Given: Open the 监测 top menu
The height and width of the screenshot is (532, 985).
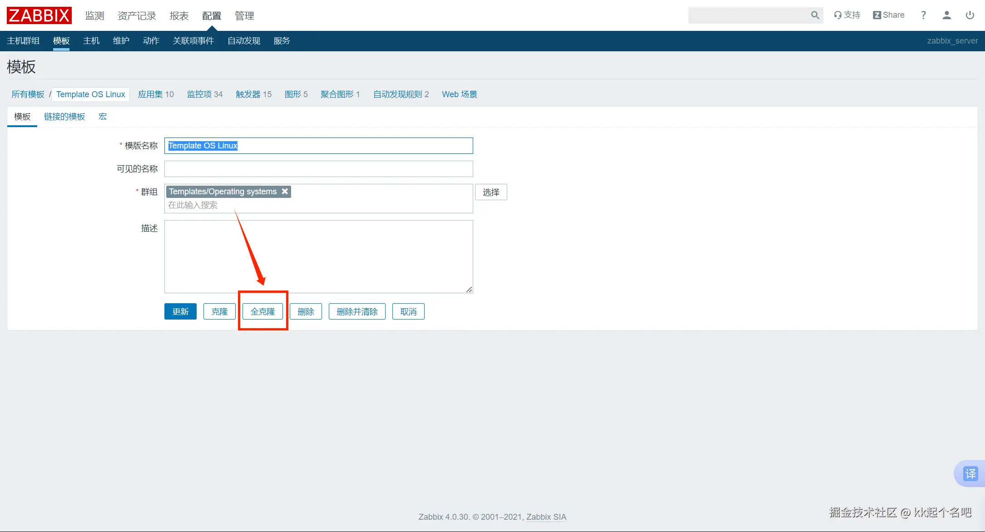Looking at the screenshot, I should point(94,16).
